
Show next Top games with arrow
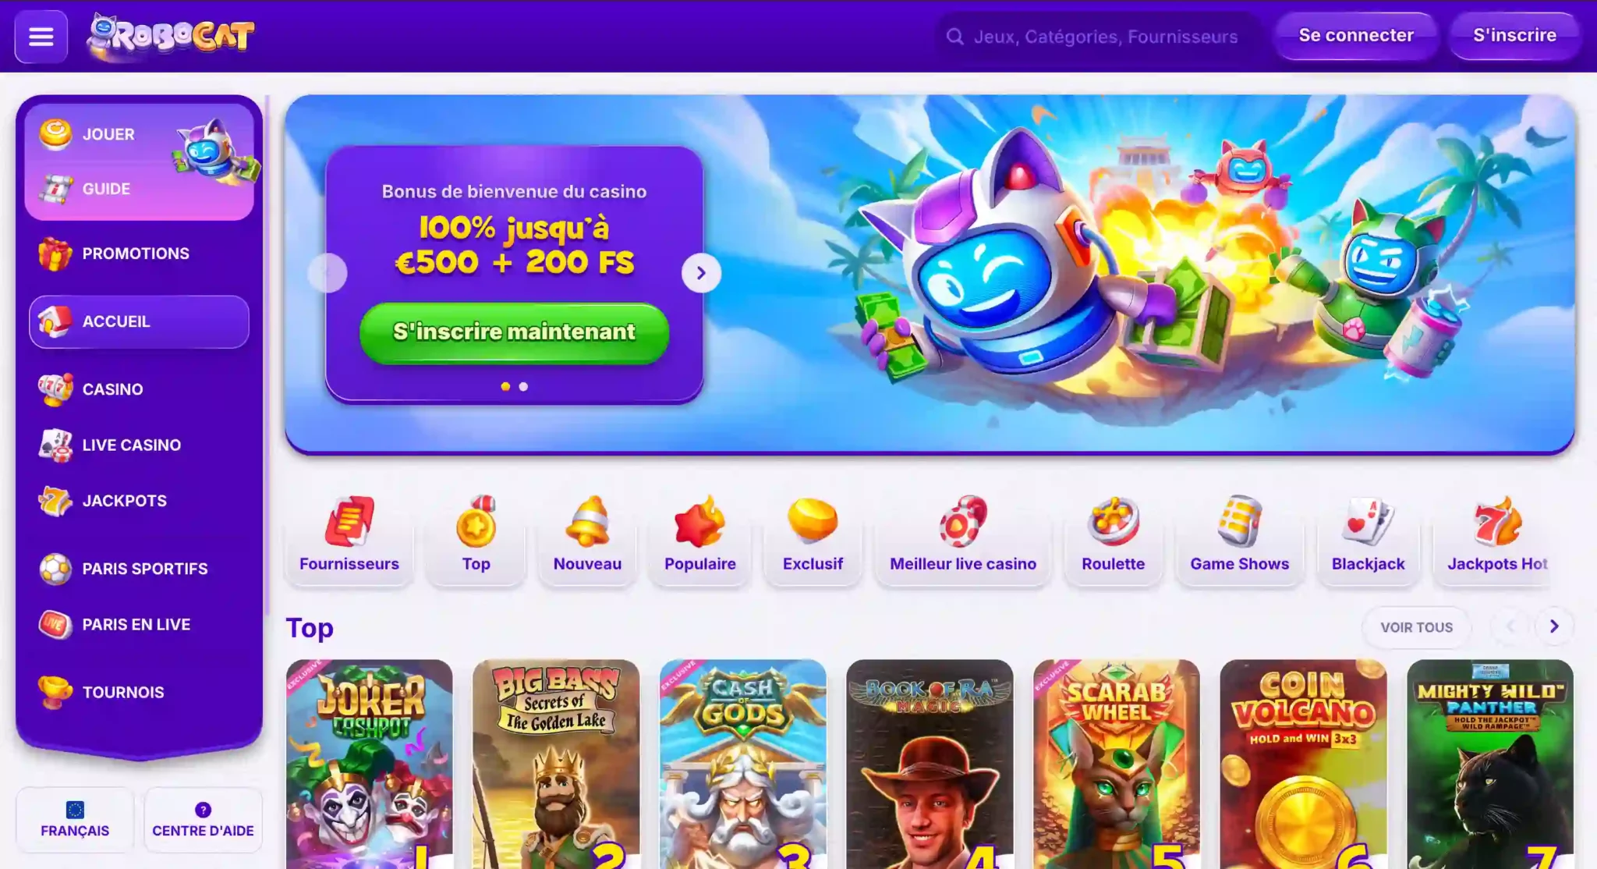1554,626
